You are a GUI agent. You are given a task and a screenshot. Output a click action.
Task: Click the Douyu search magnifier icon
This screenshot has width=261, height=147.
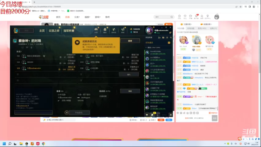172,17
